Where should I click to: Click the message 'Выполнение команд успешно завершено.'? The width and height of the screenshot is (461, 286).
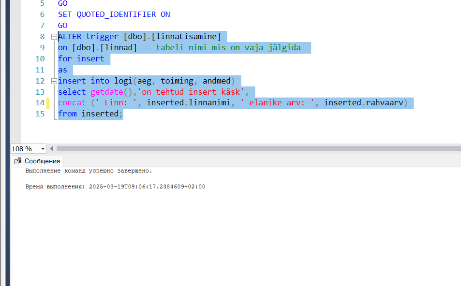pyautogui.click(x=89, y=171)
